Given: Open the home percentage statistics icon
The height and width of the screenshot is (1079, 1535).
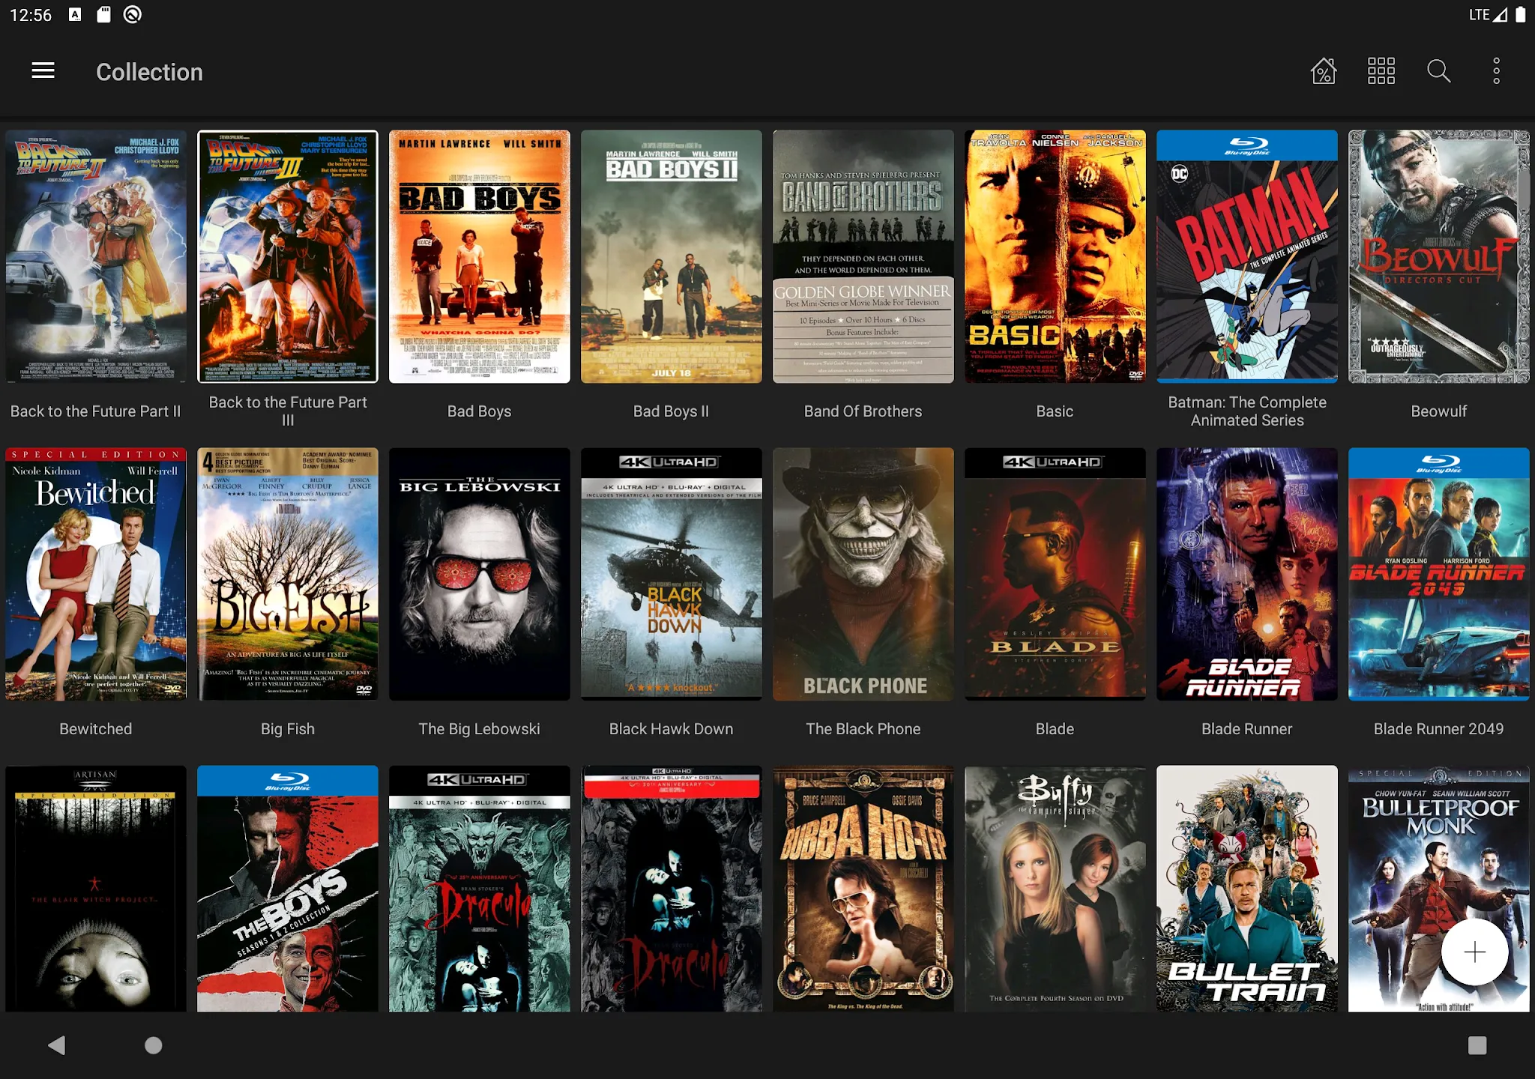Looking at the screenshot, I should point(1323,71).
